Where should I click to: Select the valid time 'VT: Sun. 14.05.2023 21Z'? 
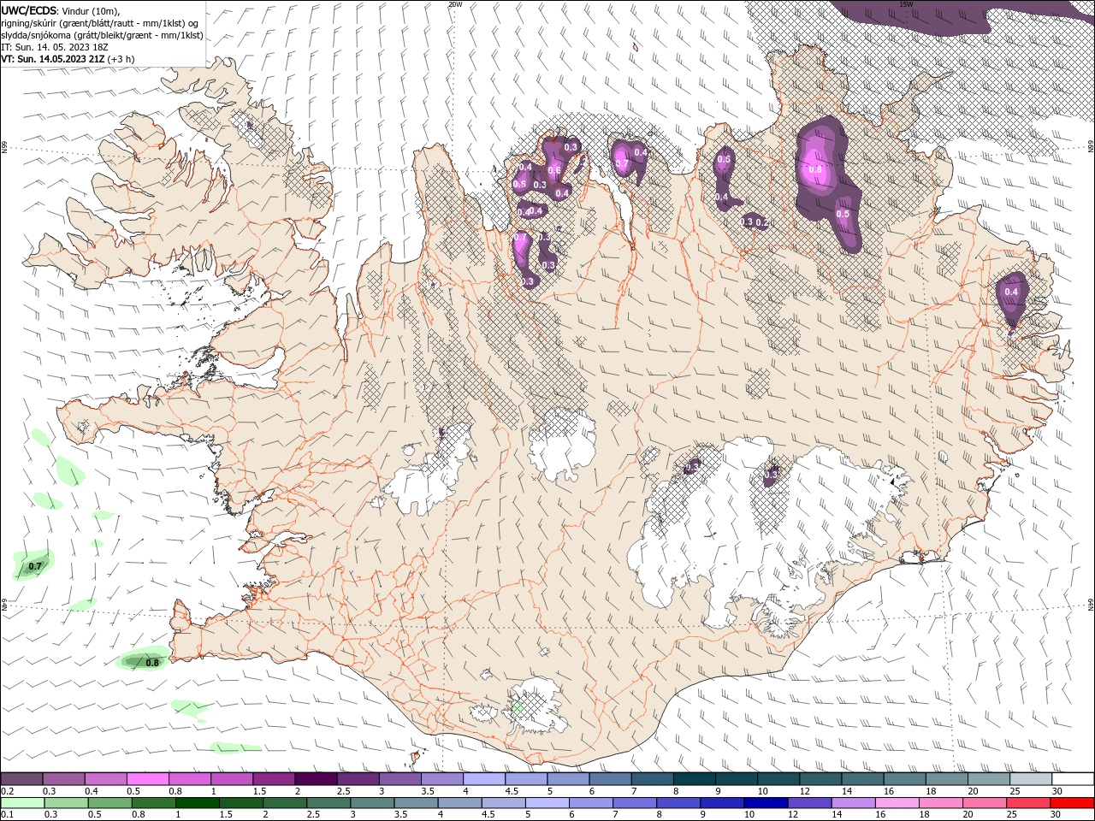53,59
